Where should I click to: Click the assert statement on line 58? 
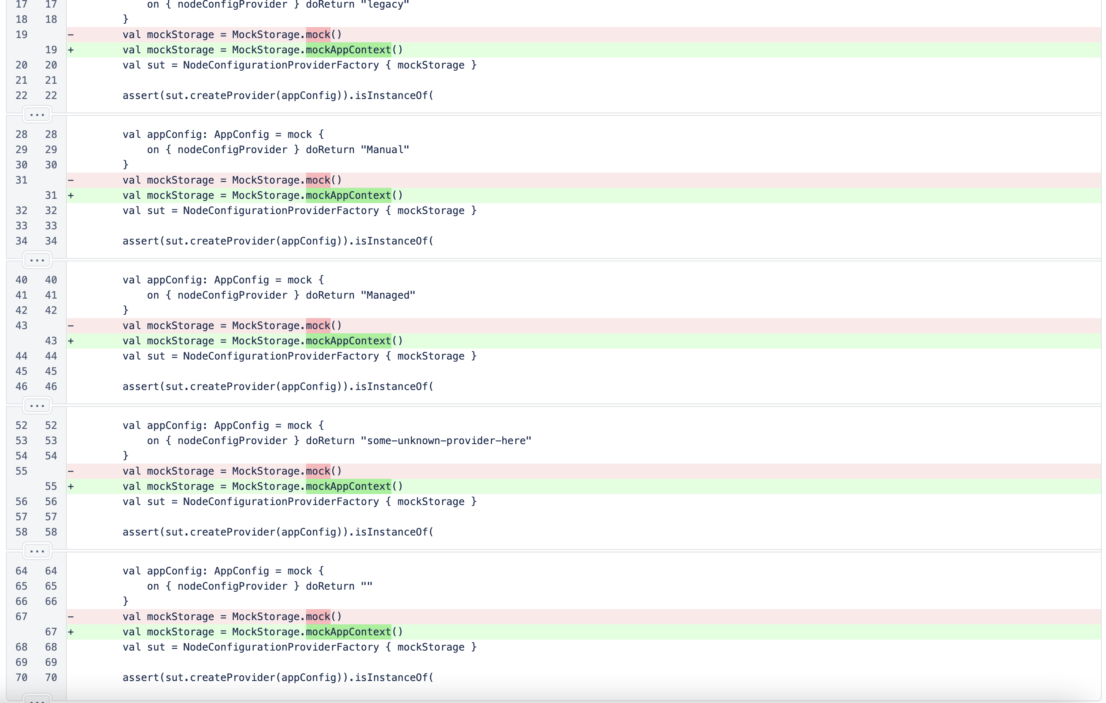(x=278, y=532)
